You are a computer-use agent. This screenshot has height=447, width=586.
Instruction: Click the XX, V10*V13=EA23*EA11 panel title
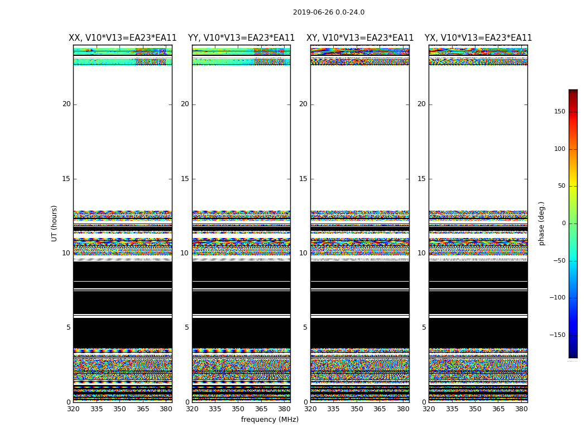pyautogui.click(x=123, y=38)
